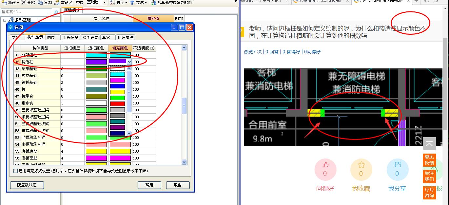Click the search magnifier icon beside 搜索构件
Screen dimensions: 449x205
56,12
